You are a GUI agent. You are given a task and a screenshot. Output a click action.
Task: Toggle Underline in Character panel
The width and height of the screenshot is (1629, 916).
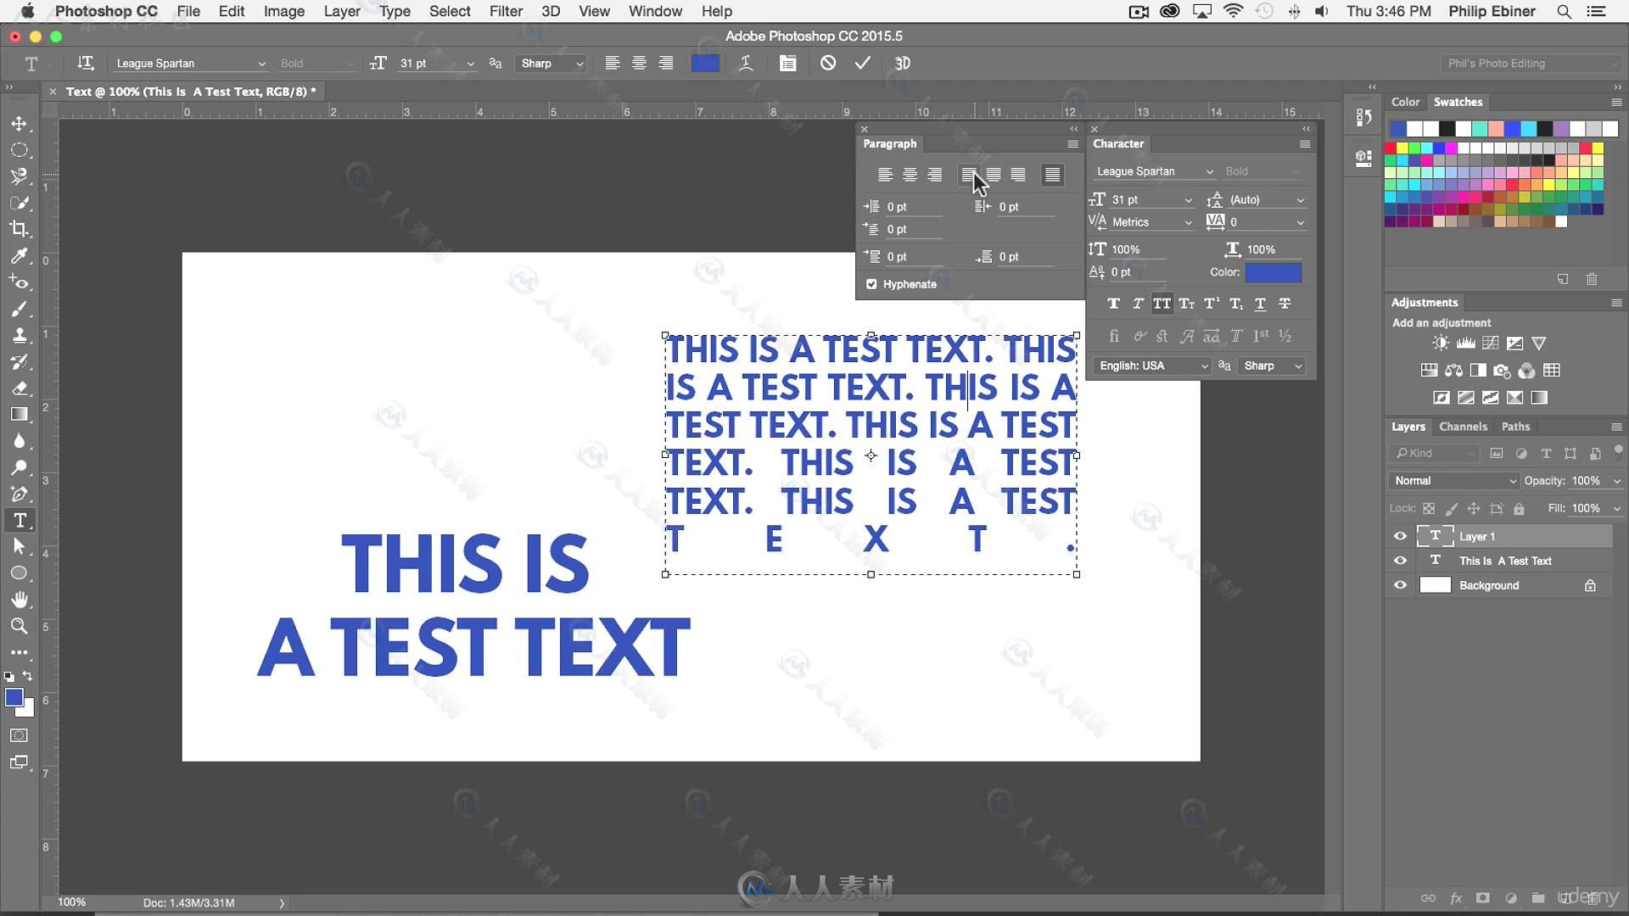click(1261, 304)
